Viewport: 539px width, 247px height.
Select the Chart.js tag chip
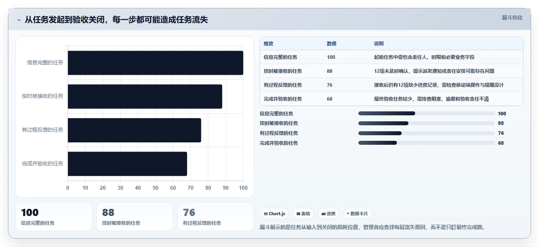coord(275,214)
